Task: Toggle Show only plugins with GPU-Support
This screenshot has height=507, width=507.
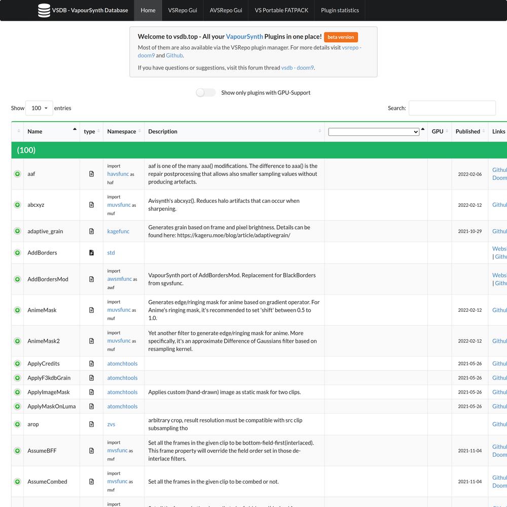Action: coord(206,93)
